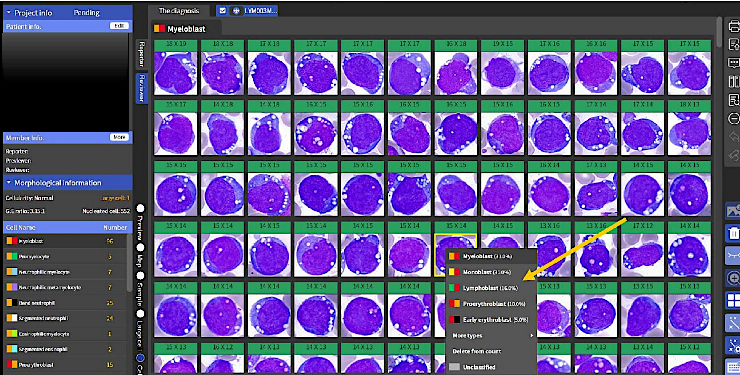Select the Sample radio button
Screen dimensions: 740x375
[140, 276]
